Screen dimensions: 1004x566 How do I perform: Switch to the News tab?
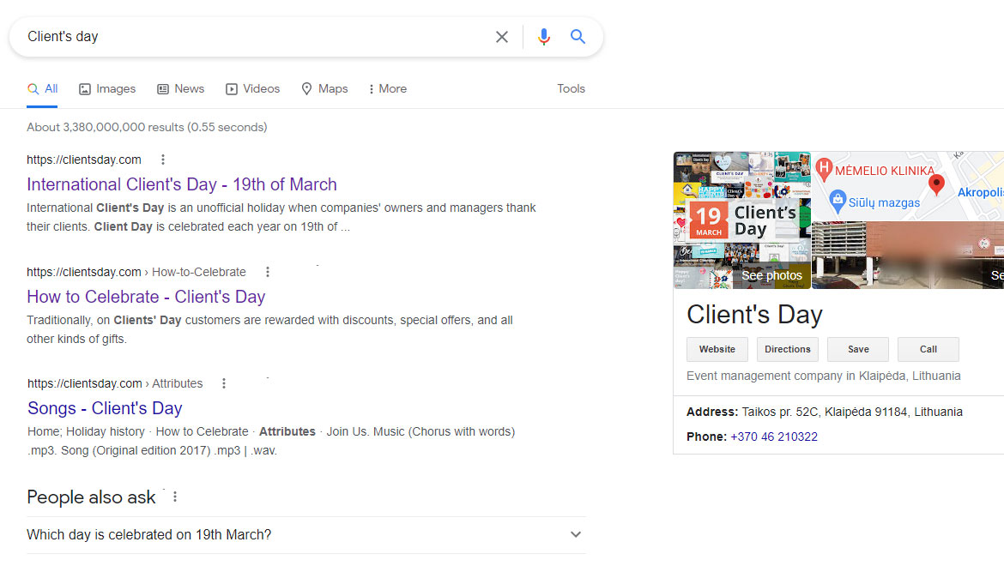click(x=180, y=89)
